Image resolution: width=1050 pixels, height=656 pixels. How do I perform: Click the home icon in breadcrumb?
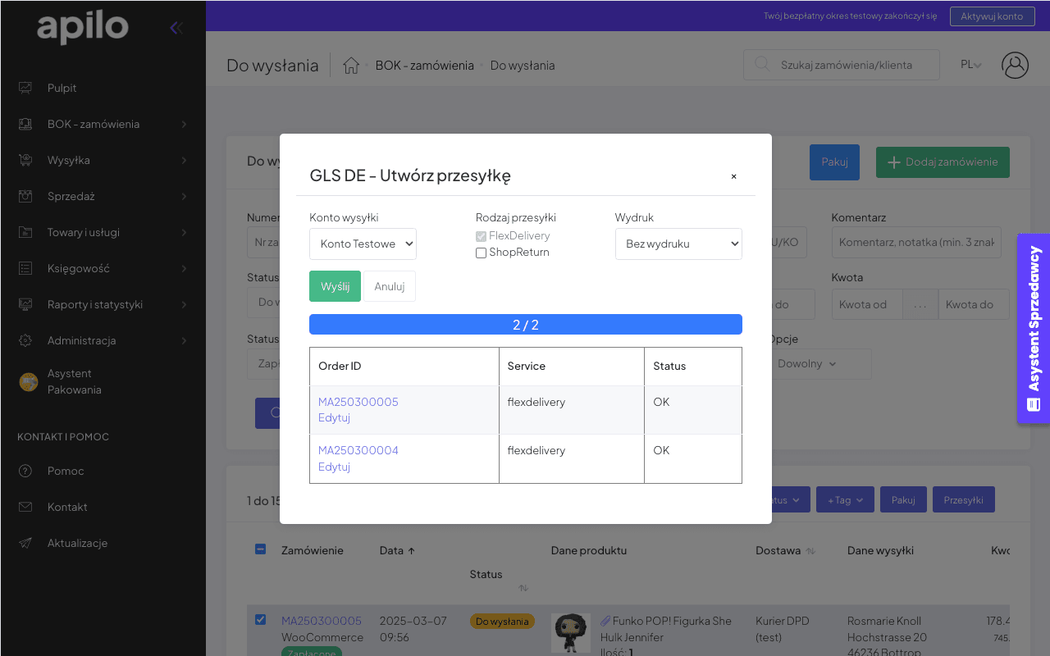pos(351,66)
